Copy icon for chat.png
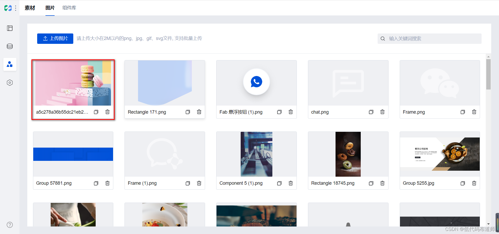 point(371,112)
